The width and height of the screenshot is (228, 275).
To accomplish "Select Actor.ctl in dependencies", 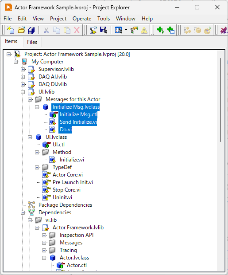I will (77, 265).
